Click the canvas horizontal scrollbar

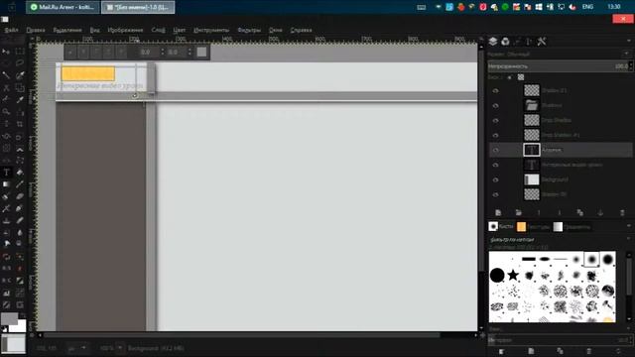pyautogui.click(x=241, y=335)
